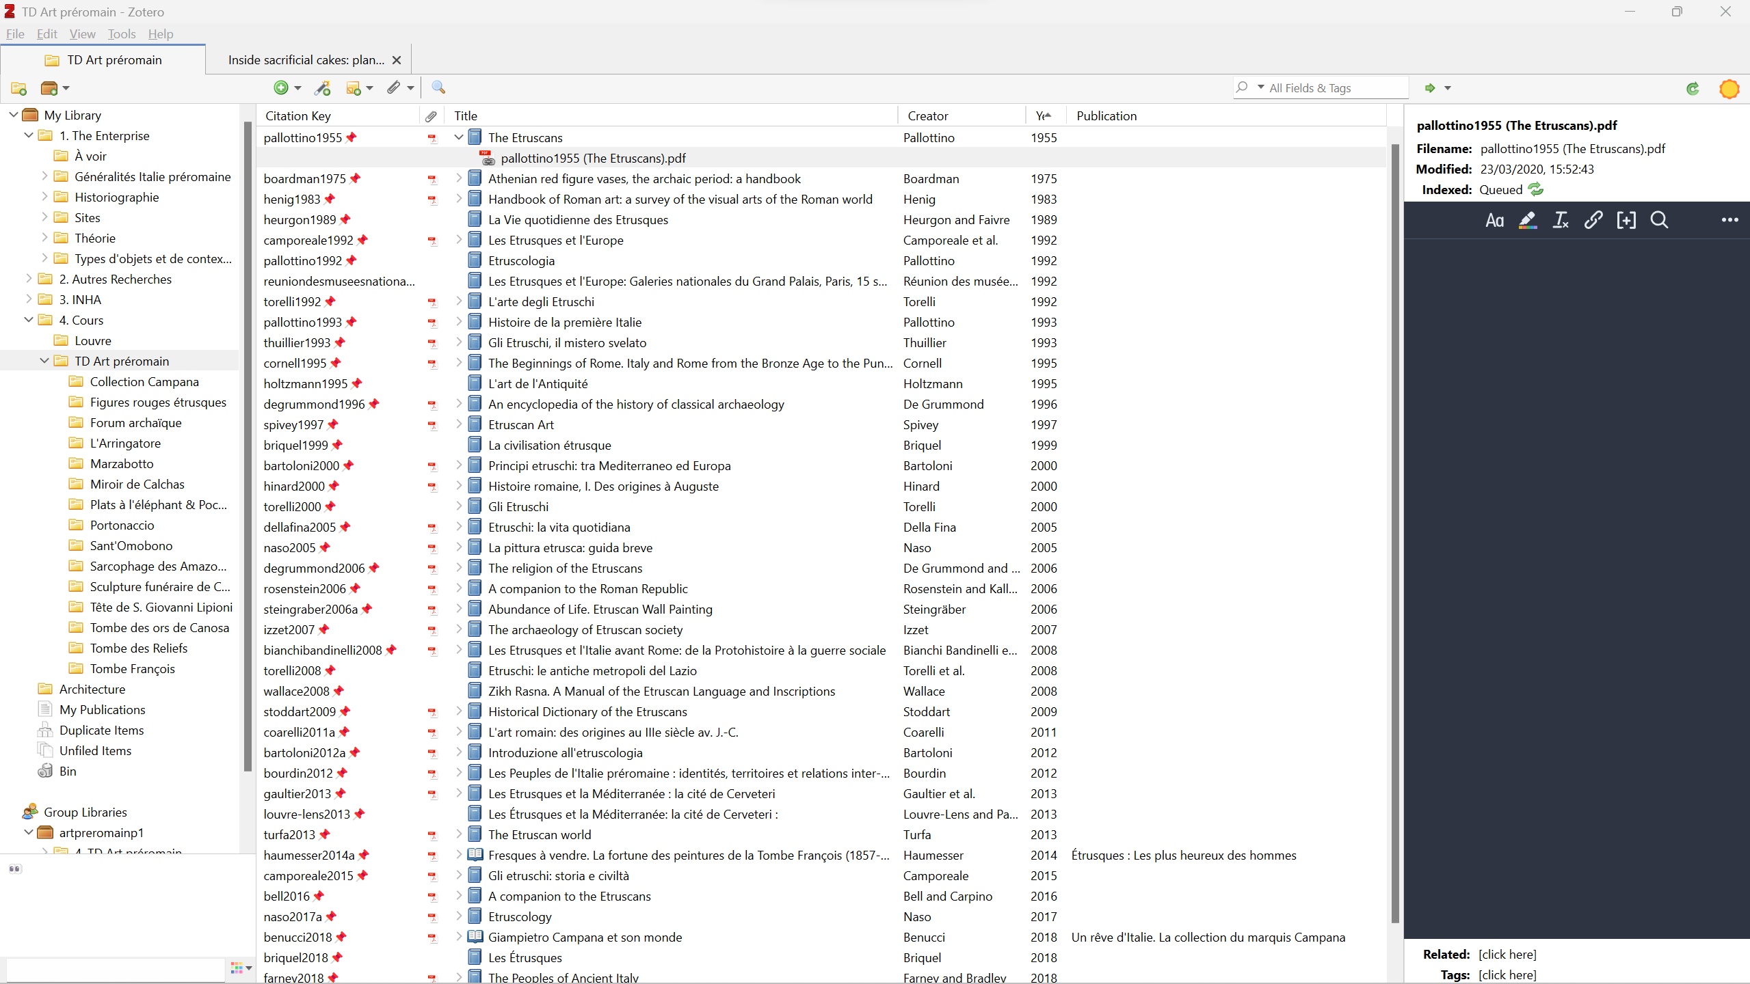Select the Etruscan Art item by Spivey
Viewport: 1750px width, 984px height.
pyautogui.click(x=821, y=424)
